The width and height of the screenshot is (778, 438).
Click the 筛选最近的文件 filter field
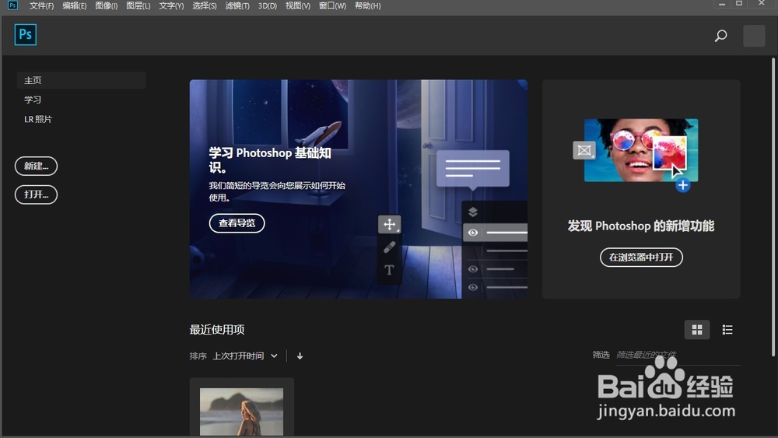(x=678, y=356)
